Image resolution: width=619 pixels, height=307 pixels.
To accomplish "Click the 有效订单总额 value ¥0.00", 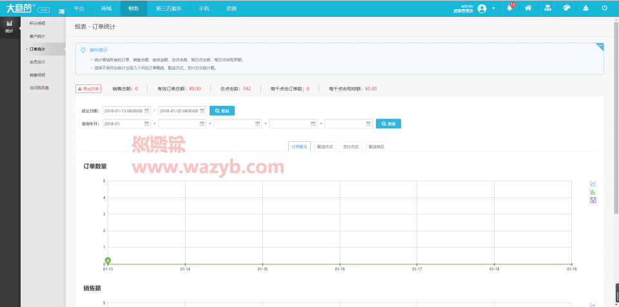I will click(x=195, y=89).
